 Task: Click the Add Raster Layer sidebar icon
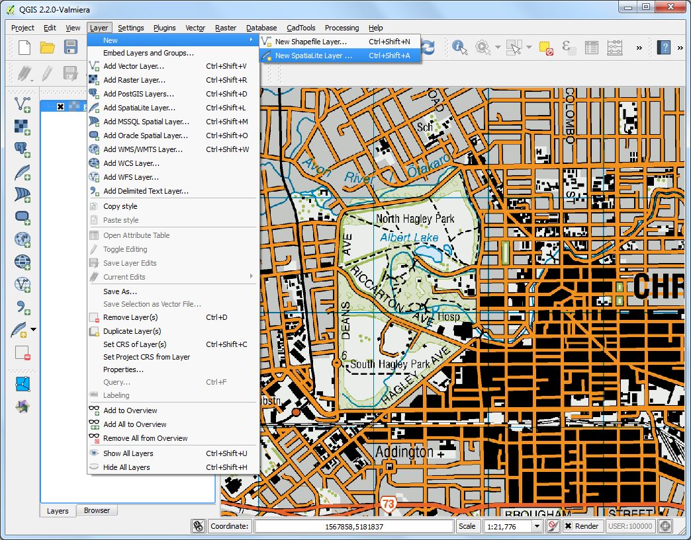click(23, 127)
